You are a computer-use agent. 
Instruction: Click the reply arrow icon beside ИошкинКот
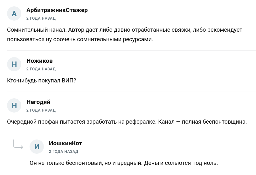[18, 145]
